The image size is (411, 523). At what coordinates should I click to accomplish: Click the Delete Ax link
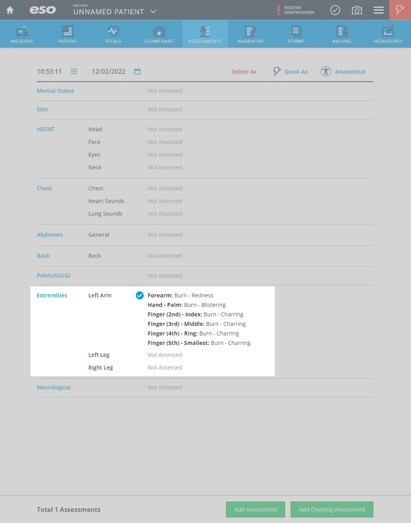244,72
